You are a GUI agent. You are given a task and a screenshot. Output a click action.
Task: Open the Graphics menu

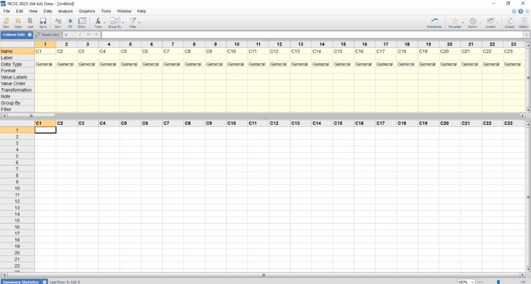[87, 11]
